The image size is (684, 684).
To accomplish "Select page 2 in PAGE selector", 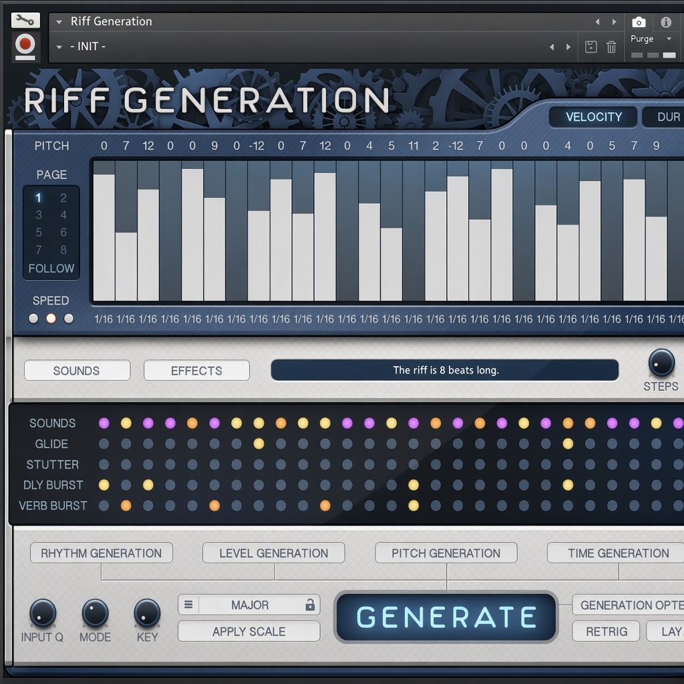I will (x=63, y=198).
